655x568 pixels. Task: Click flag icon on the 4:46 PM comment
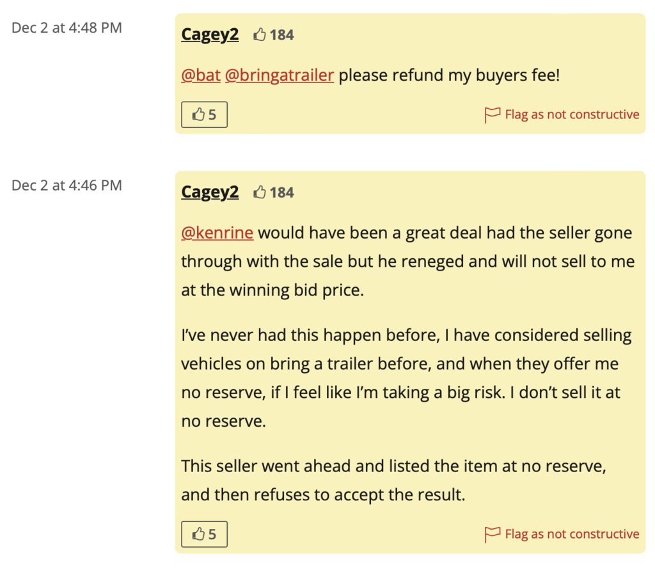click(x=492, y=535)
